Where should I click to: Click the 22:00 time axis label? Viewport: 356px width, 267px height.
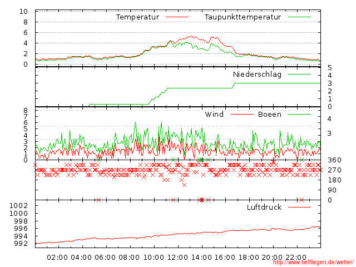coord(296,258)
